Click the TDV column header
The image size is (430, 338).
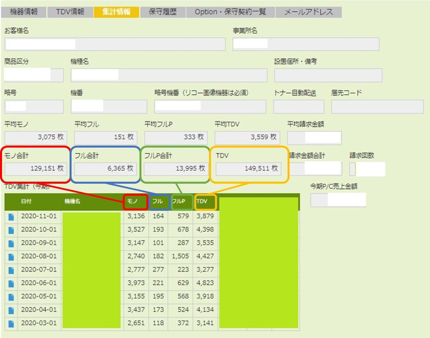point(204,202)
